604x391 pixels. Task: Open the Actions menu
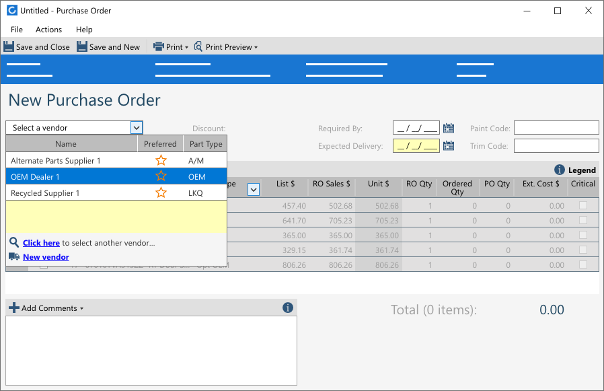point(48,30)
